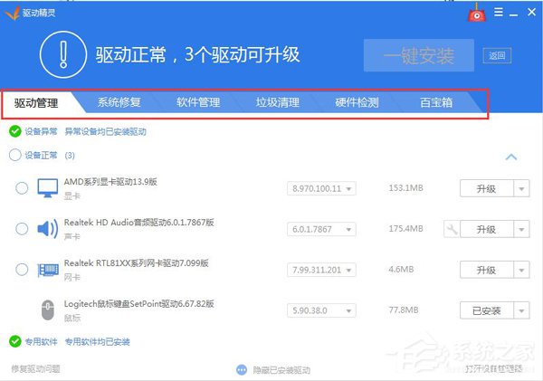Collapse the 设备正常 section with the chevron
The width and height of the screenshot is (543, 381).
click(x=510, y=157)
